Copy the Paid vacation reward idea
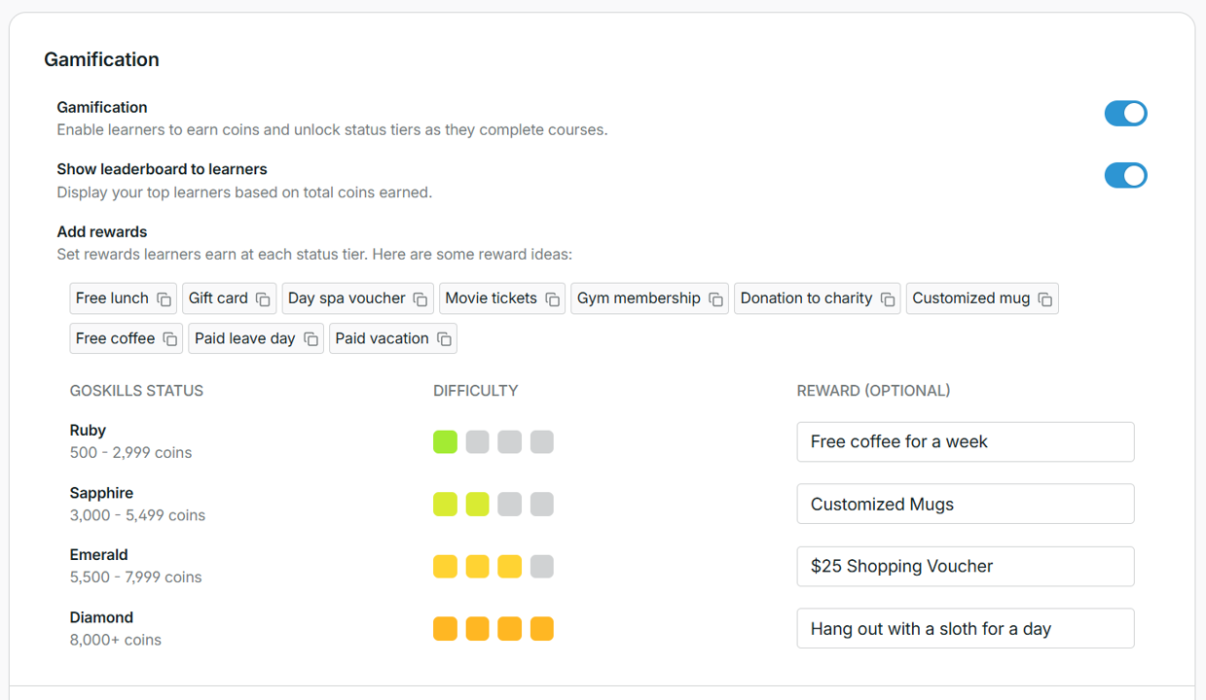The width and height of the screenshot is (1206, 700). (445, 337)
